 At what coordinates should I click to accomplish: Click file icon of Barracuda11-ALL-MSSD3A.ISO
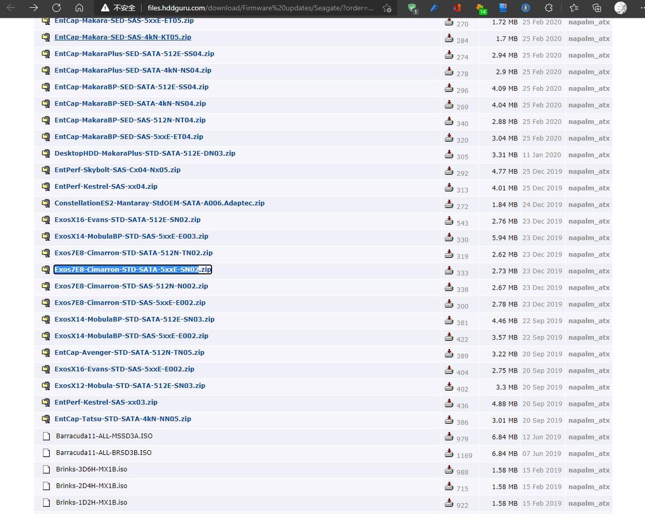coord(47,436)
